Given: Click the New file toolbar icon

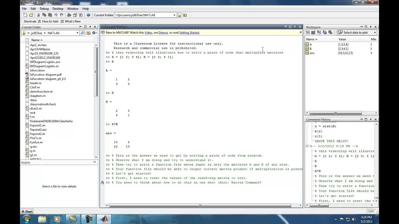Looking at the screenshot, I should [x=25, y=15].
